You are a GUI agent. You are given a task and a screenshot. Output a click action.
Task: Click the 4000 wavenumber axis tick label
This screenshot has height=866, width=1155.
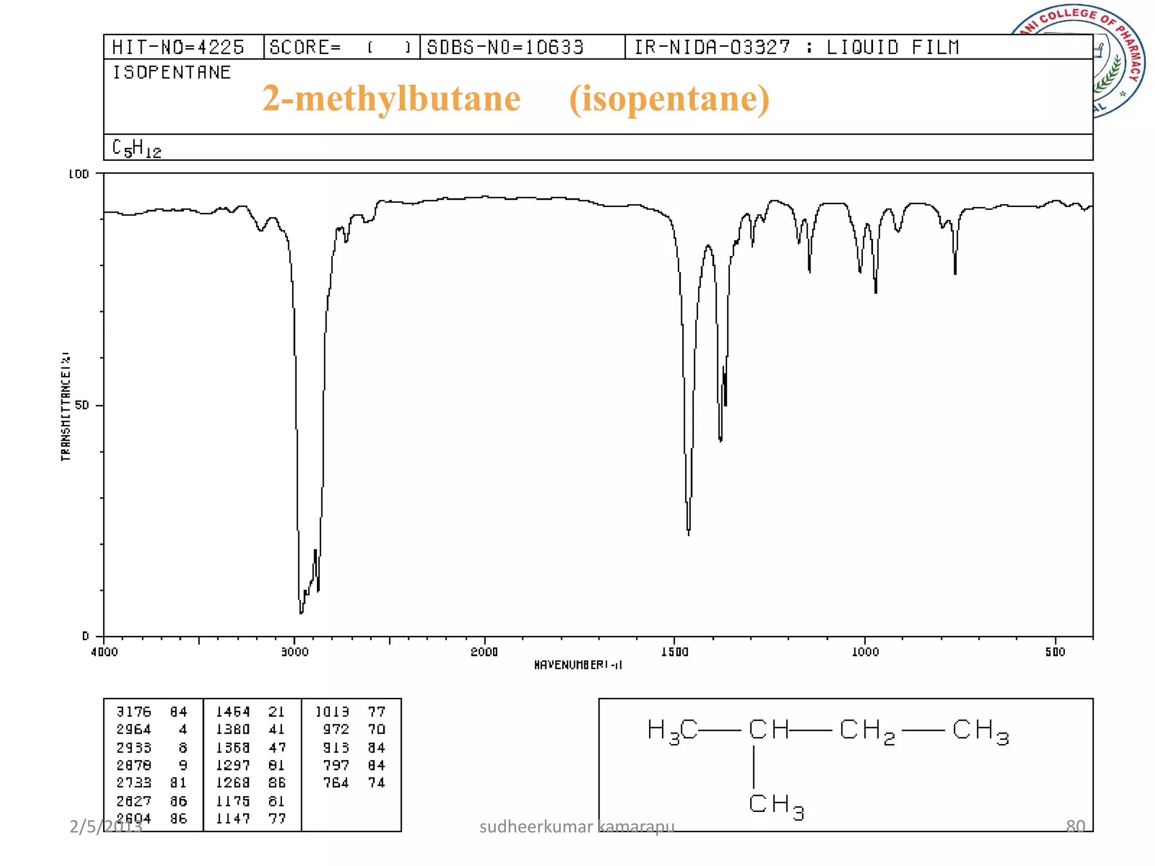[104, 652]
